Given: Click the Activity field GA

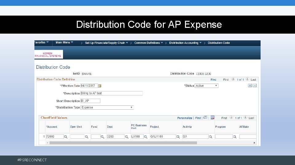Looking at the screenshot, I should 195,137.
